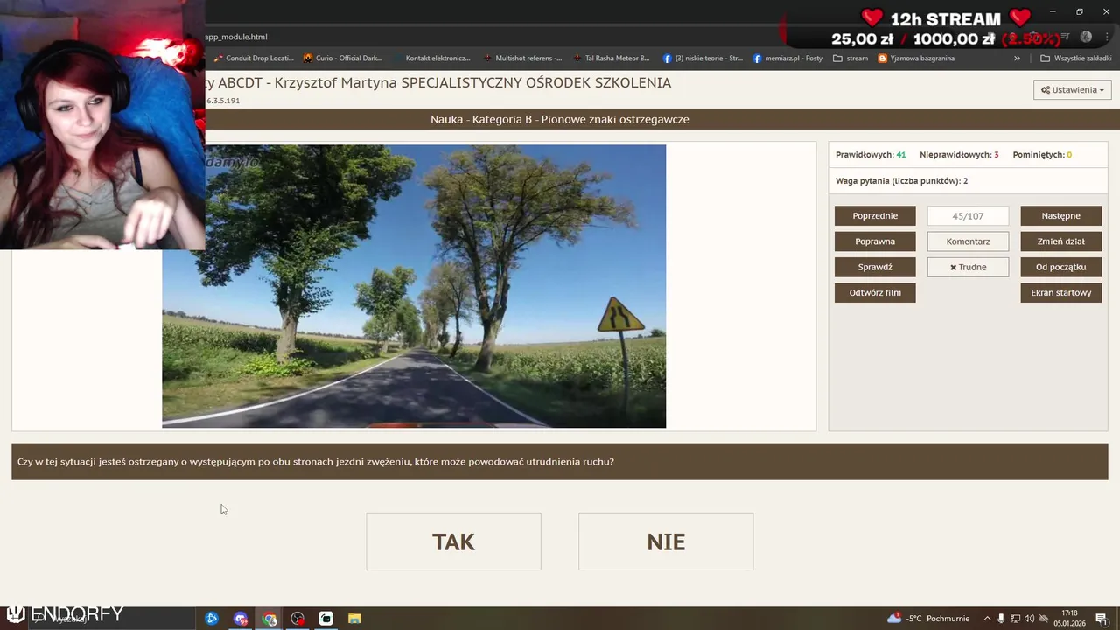1120x630 pixels.
Task: Open Yjamowa bazgranina Blogger bookmark
Action: click(x=916, y=59)
